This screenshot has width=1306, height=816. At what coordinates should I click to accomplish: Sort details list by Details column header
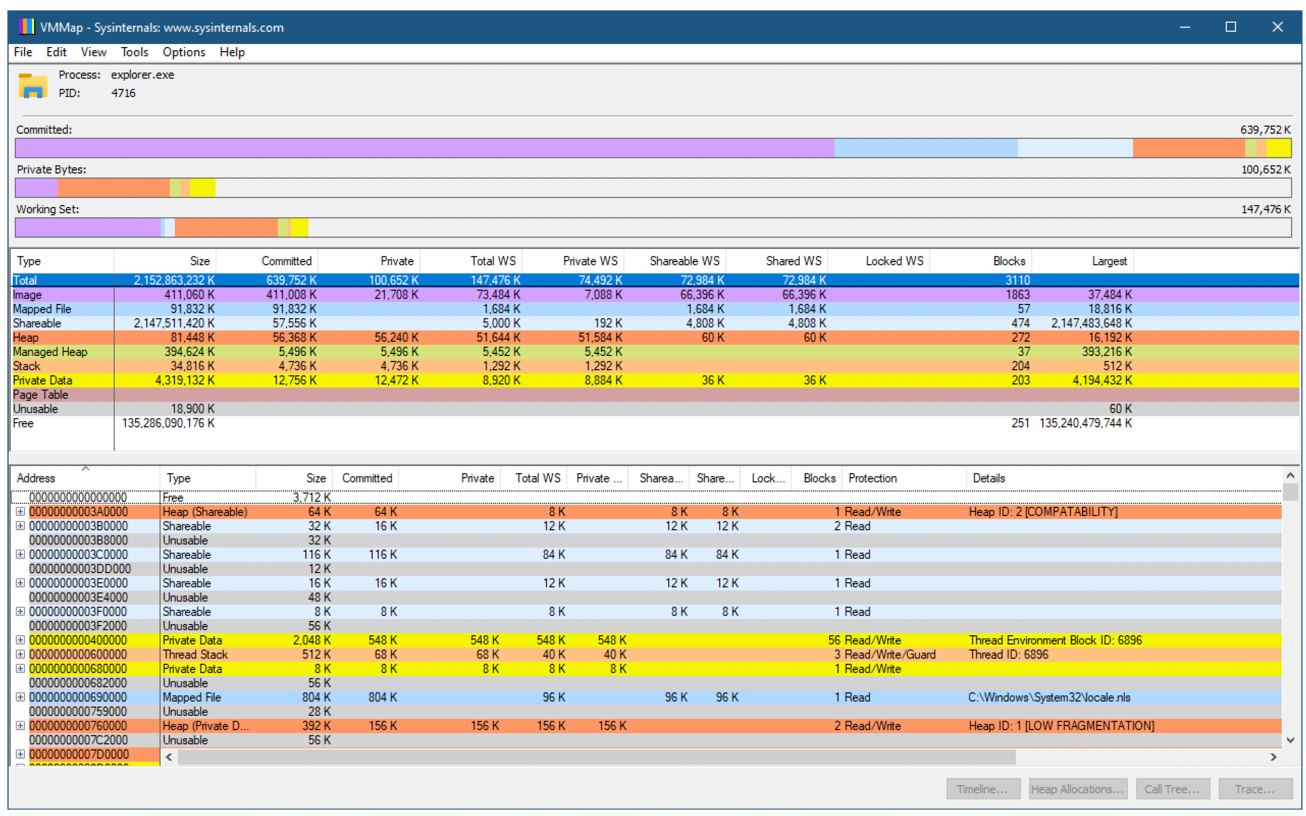point(1123,478)
